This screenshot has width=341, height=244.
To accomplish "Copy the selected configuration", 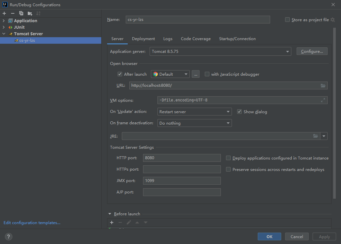I will (x=21, y=13).
